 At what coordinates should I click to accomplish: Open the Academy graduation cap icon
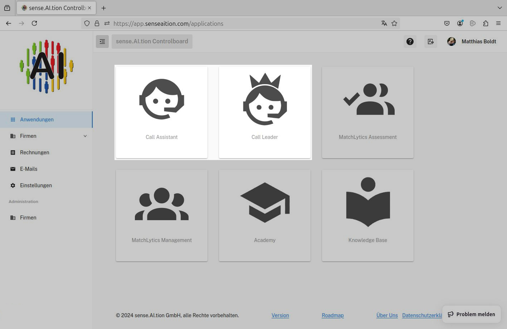pyautogui.click(x=265, y=203)
